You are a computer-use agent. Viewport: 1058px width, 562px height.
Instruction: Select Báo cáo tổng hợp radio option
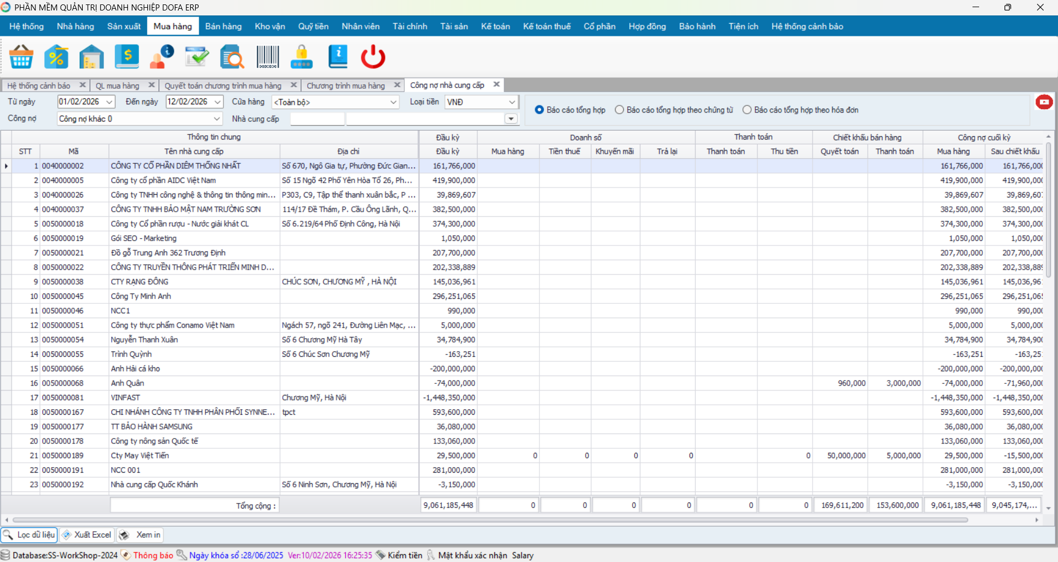tap(539, 110)
